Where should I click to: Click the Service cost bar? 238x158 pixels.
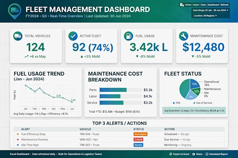[x=112, y=103]
